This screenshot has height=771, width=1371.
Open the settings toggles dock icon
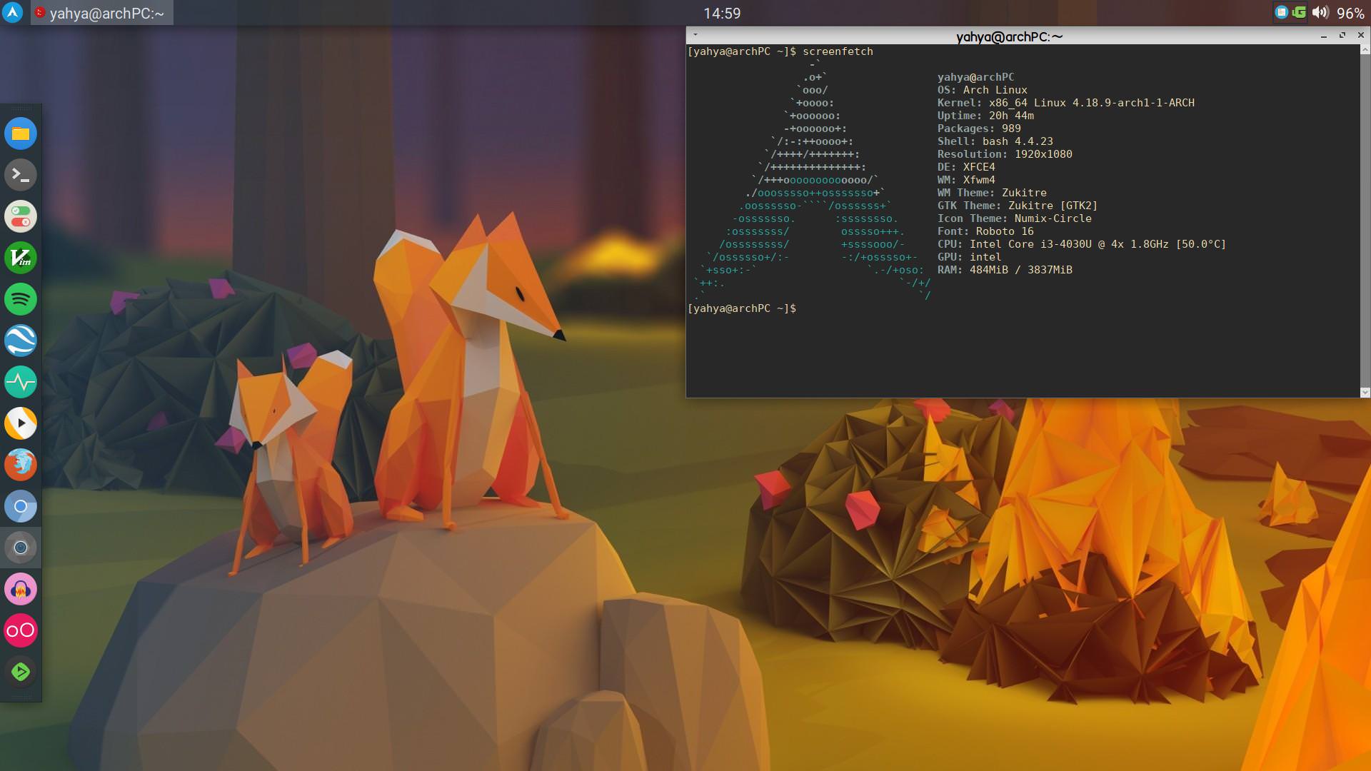pos(21,216)
